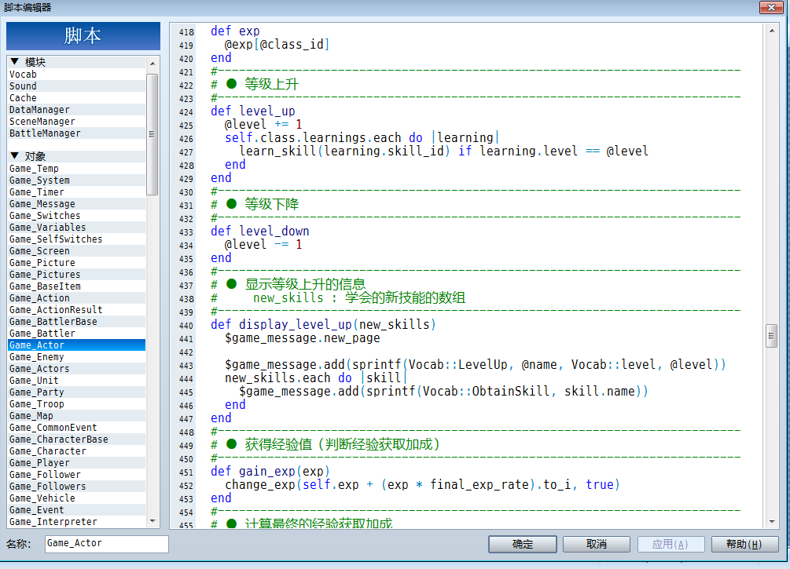Open the Game_Screen script
This screenshot has width=790, height=569.
coord(76,251)
